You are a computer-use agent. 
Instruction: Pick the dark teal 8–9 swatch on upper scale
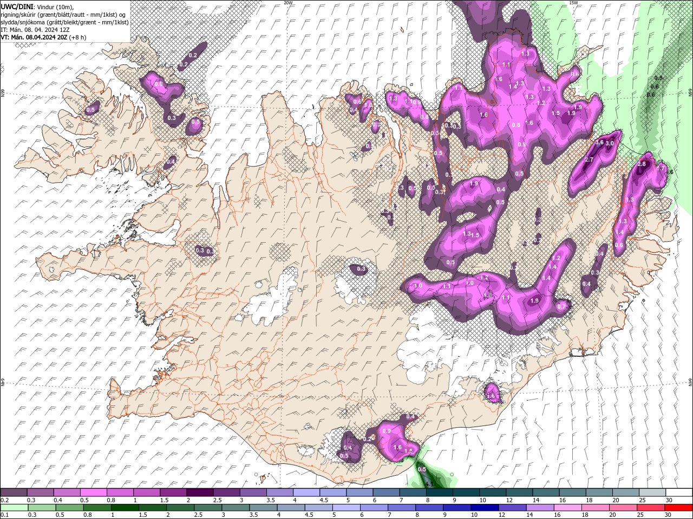pyautogui.click(x=440, y=493)
